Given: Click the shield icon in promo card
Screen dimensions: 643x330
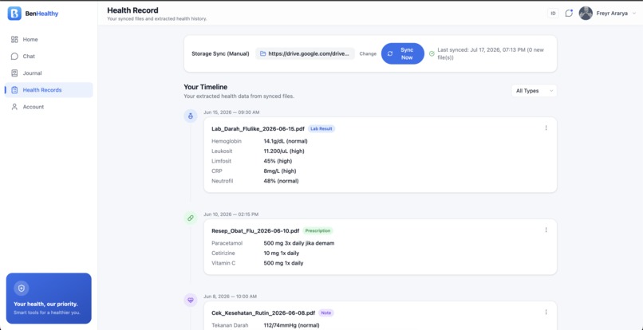Looking at the screenshot, I should coord(22,289).
